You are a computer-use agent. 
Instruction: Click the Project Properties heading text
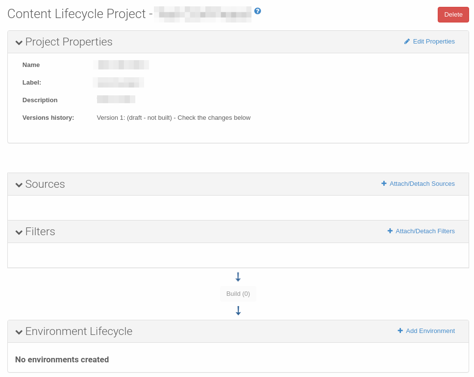click(x=69, y=42)
